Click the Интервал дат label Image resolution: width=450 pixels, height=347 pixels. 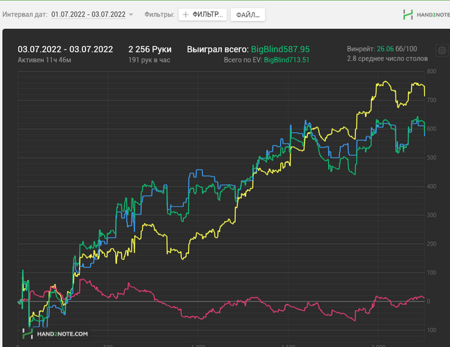[25, 14]
